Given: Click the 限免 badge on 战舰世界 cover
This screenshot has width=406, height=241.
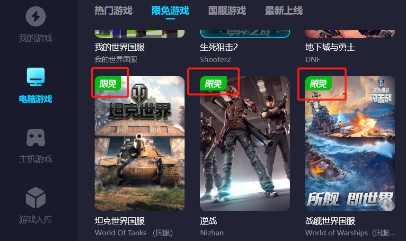Looking at the screenshot, I should click(x=318, y=83).
